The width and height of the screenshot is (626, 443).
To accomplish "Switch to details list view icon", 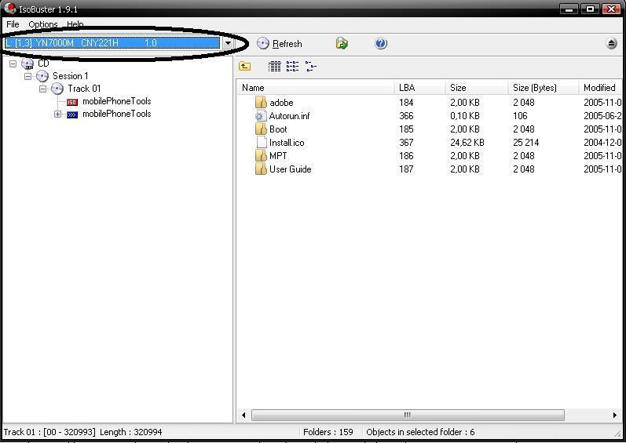I will tap(274, 66).
